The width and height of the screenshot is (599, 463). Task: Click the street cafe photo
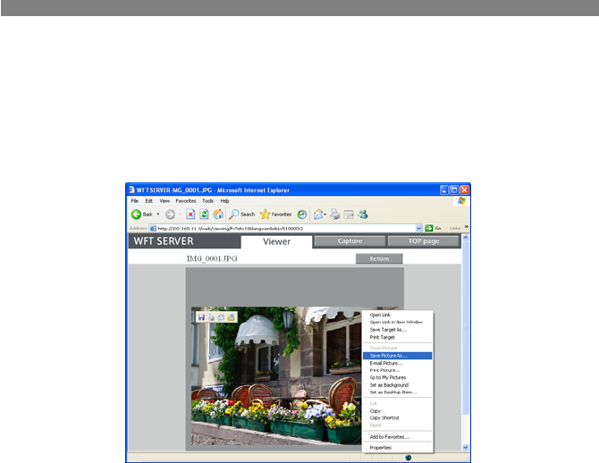point(276,375)
